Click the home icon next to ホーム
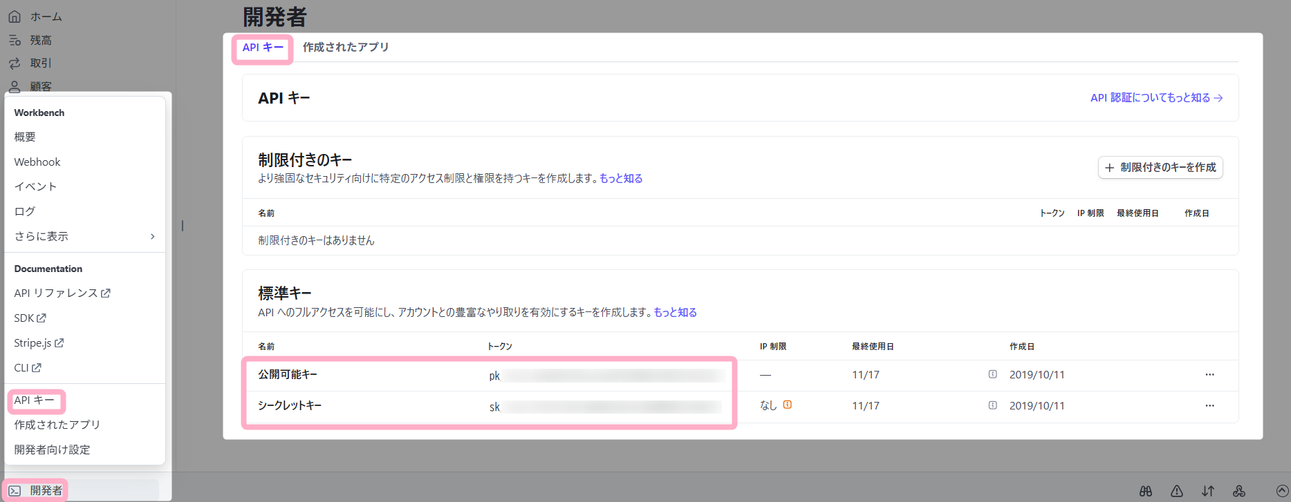The image size is (1291, 502). click(x=15, y=17)
